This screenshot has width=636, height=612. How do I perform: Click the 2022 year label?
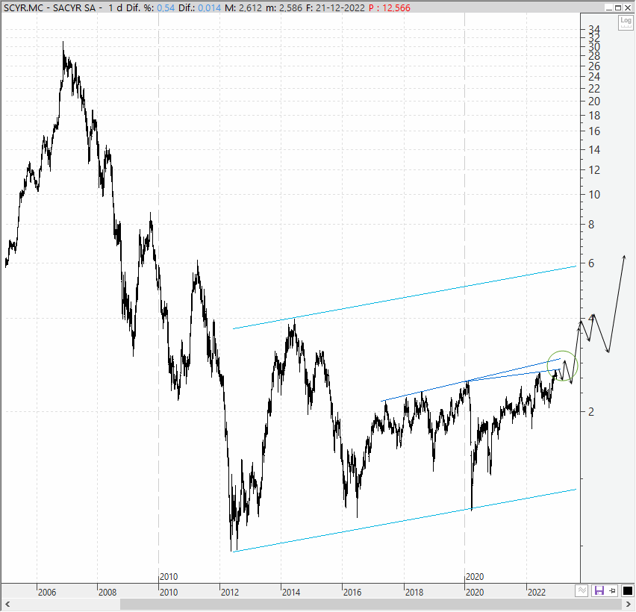[537, 592]
